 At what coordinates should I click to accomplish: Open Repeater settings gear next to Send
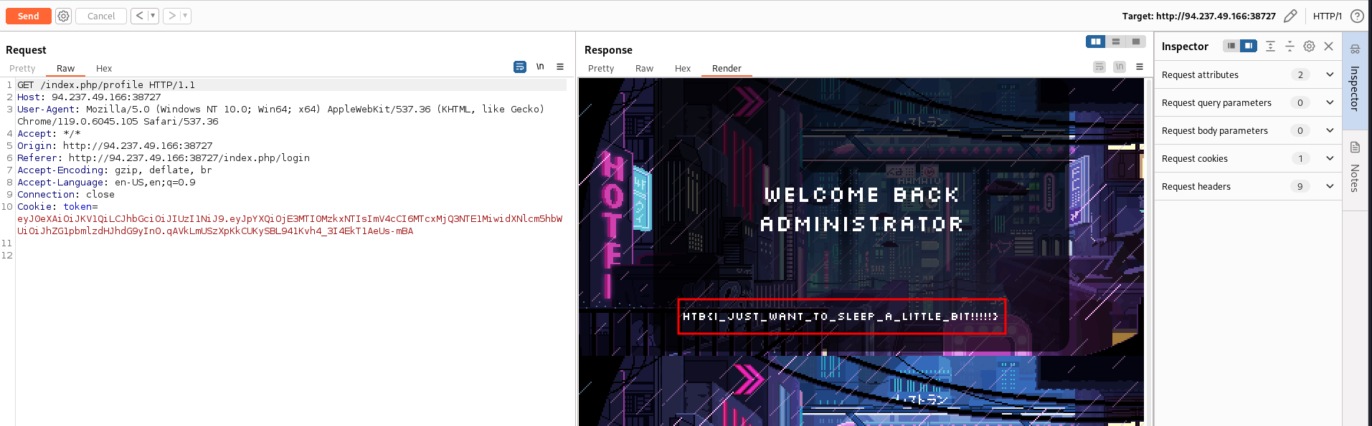click(63, 16)
